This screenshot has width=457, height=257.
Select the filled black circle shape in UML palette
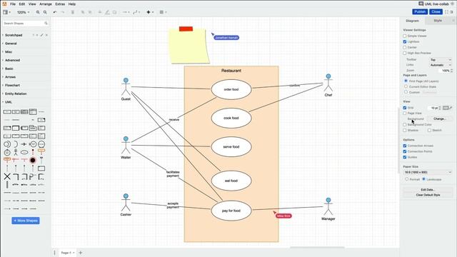pyautogui.click(x=33, y=160)
